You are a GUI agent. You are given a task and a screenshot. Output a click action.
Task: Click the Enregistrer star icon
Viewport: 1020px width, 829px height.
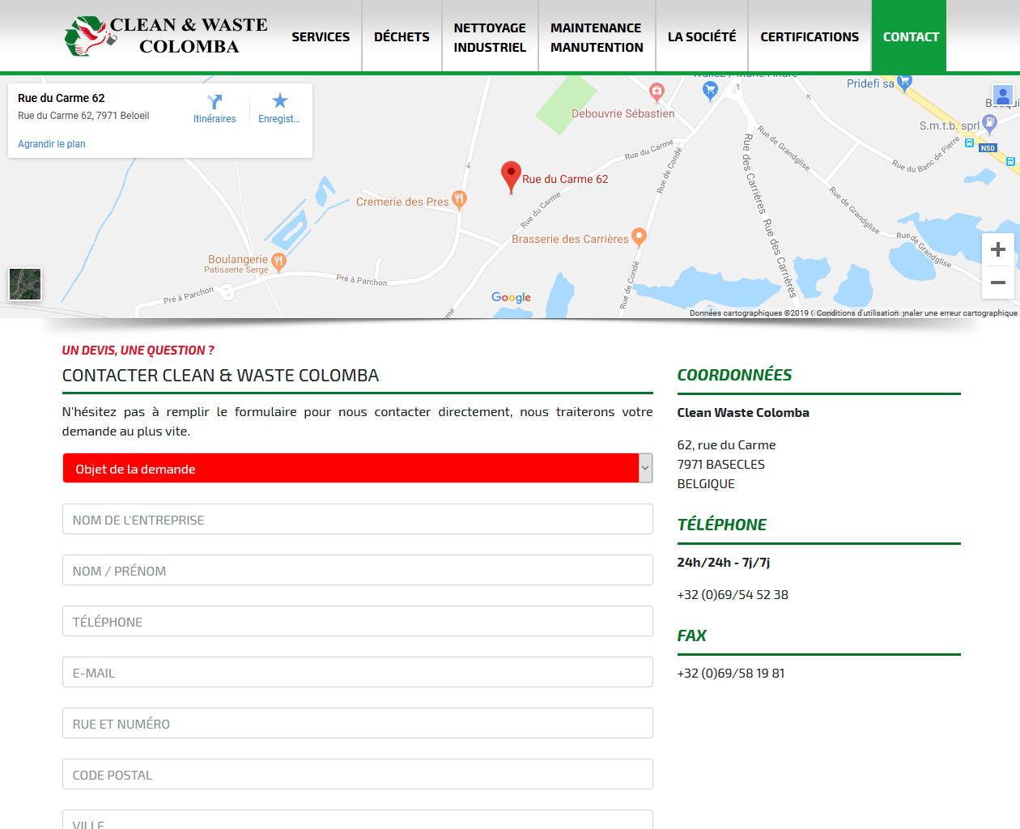(x=279, y=100)
